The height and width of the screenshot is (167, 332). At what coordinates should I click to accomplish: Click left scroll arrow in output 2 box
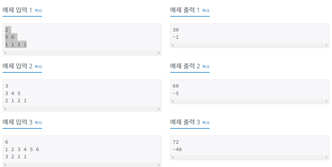point(173,102)
